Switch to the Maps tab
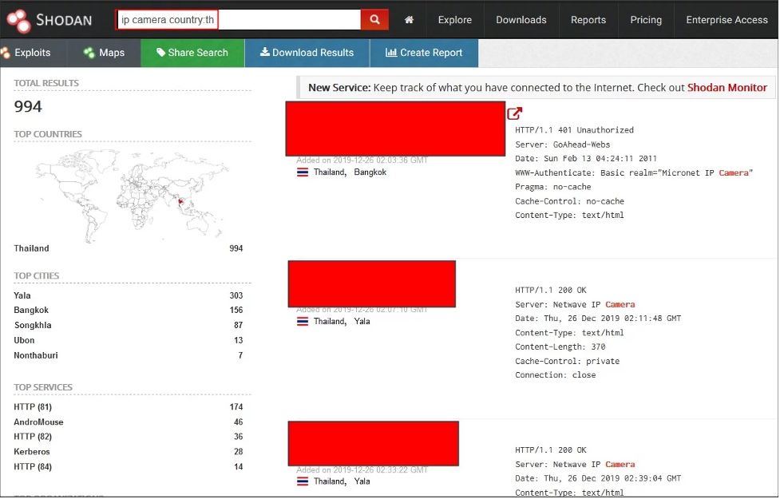780x499 pixels. (104, 53)
